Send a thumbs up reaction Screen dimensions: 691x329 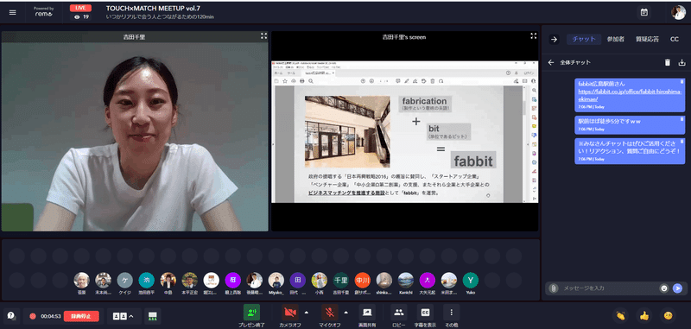(x=644, y=315)
